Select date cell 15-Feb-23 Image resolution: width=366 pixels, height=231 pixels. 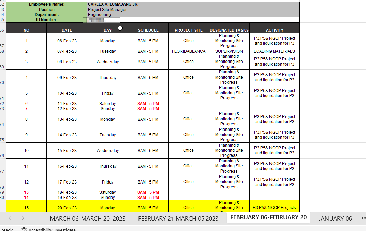(x=67, y=151)
